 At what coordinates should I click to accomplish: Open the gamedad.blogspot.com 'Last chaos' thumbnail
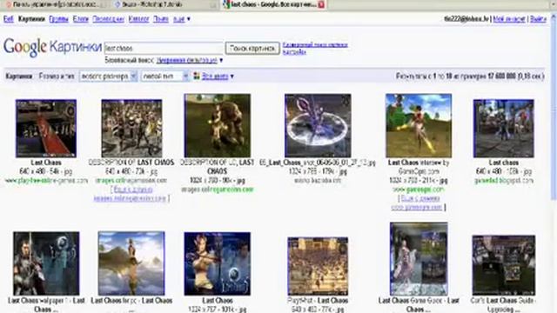(503, 129)
